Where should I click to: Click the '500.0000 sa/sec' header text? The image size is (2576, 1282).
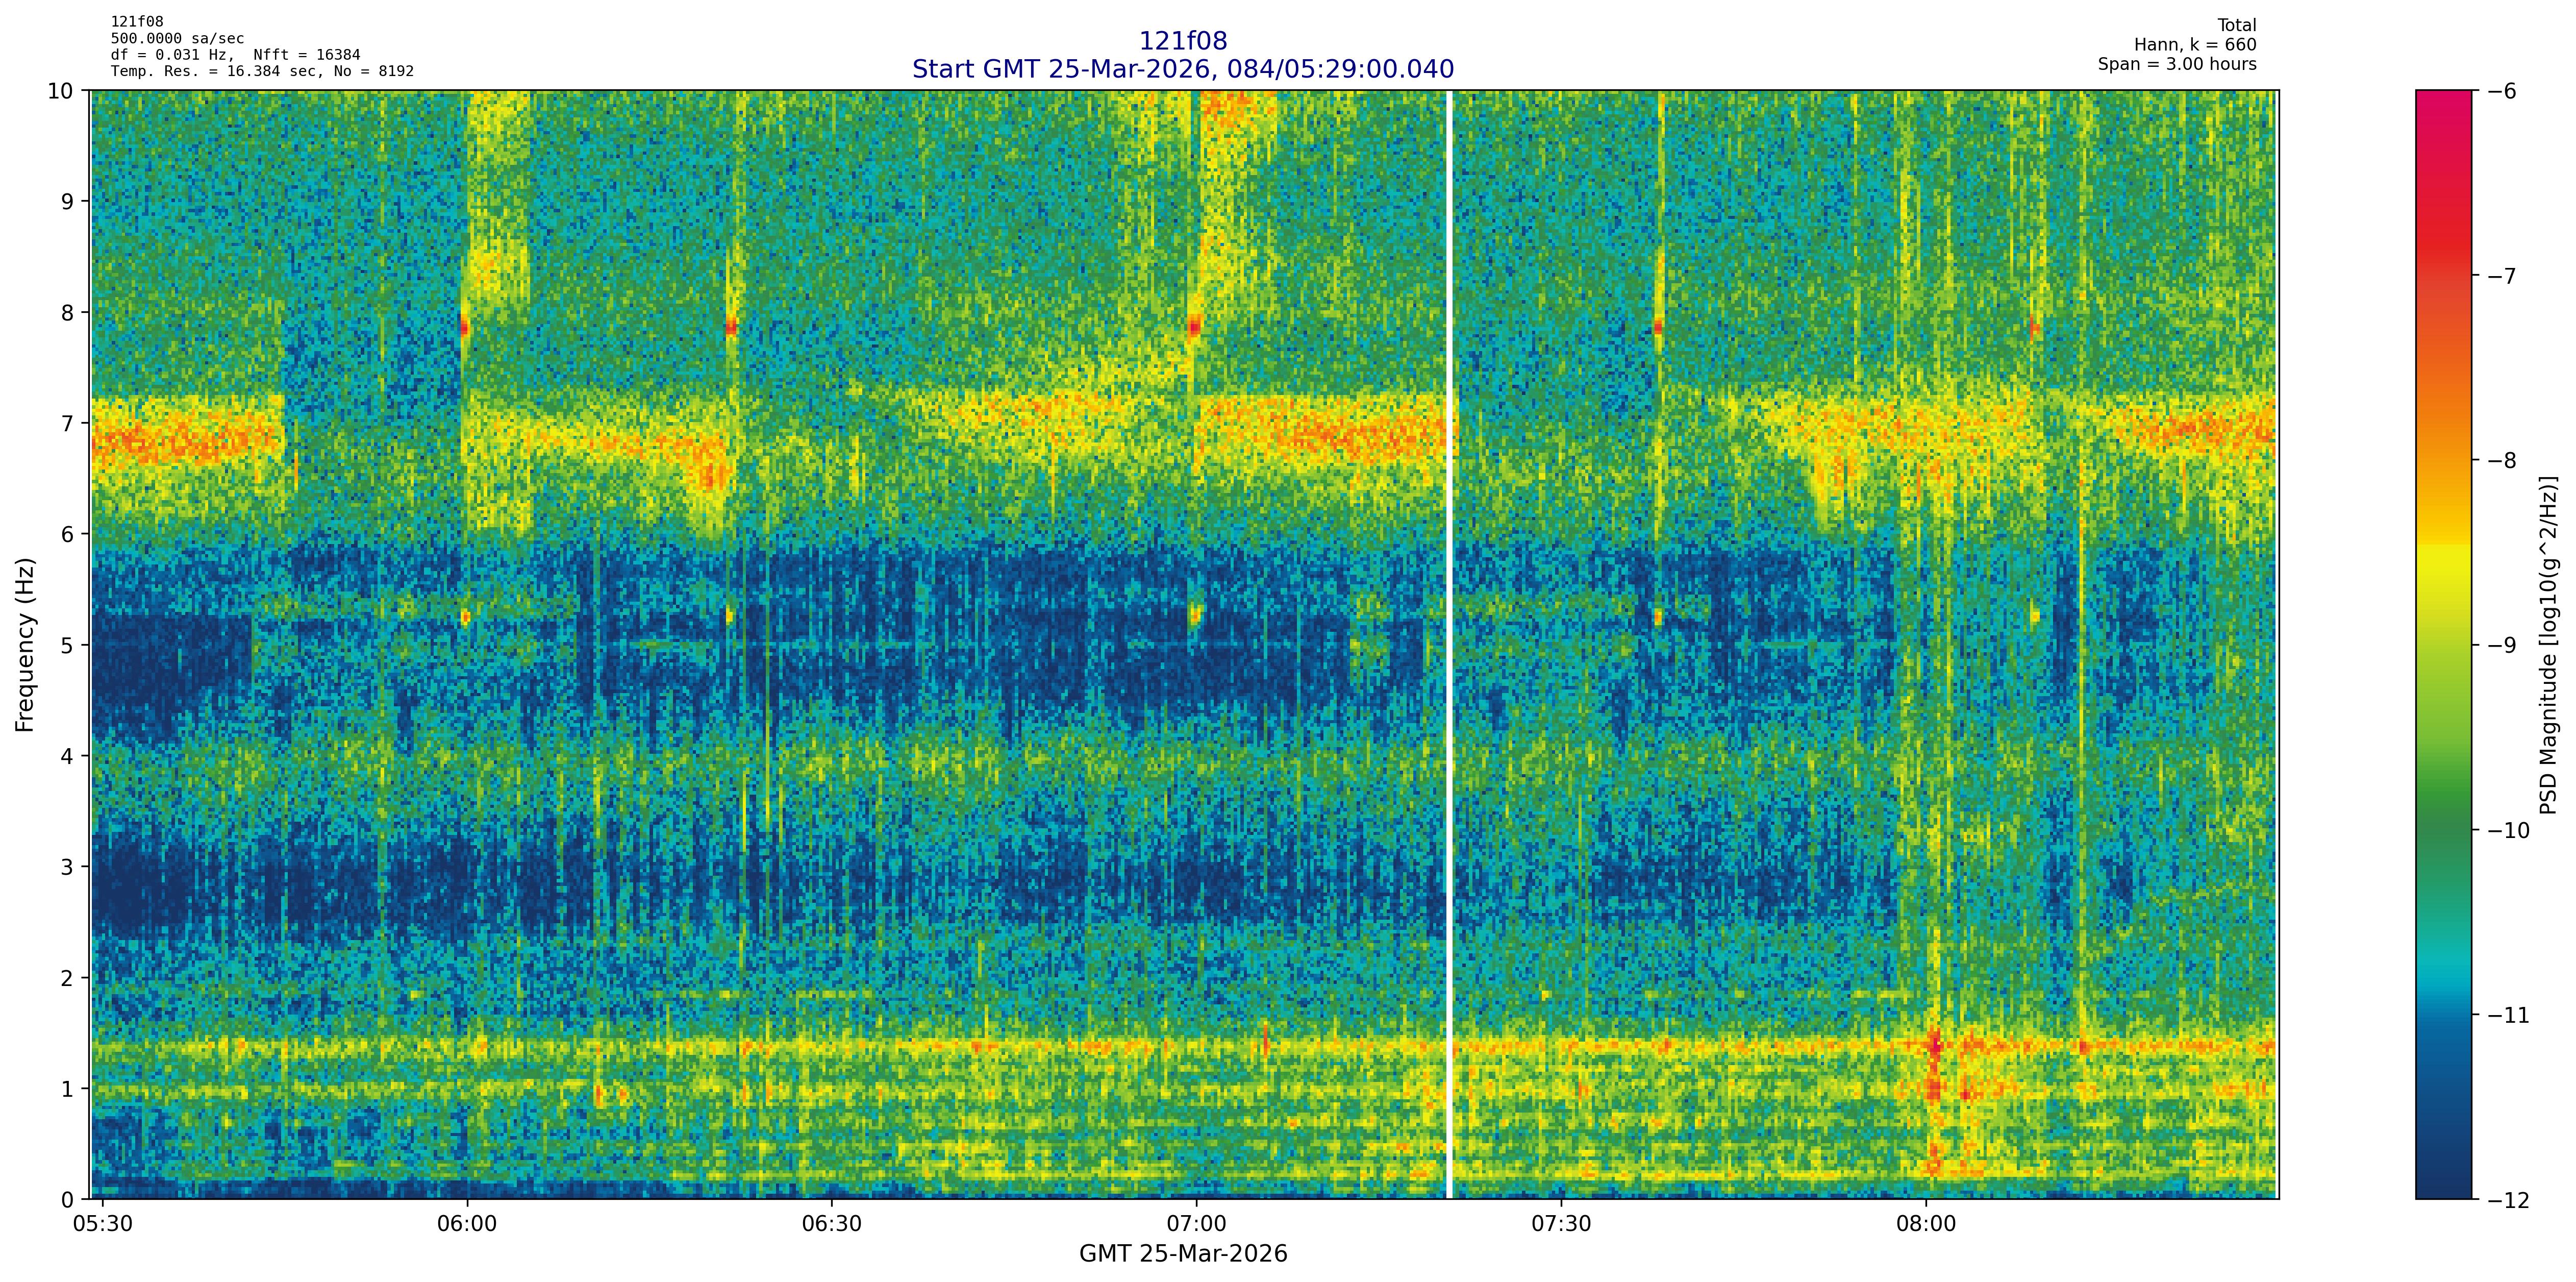tap(177, 39)
